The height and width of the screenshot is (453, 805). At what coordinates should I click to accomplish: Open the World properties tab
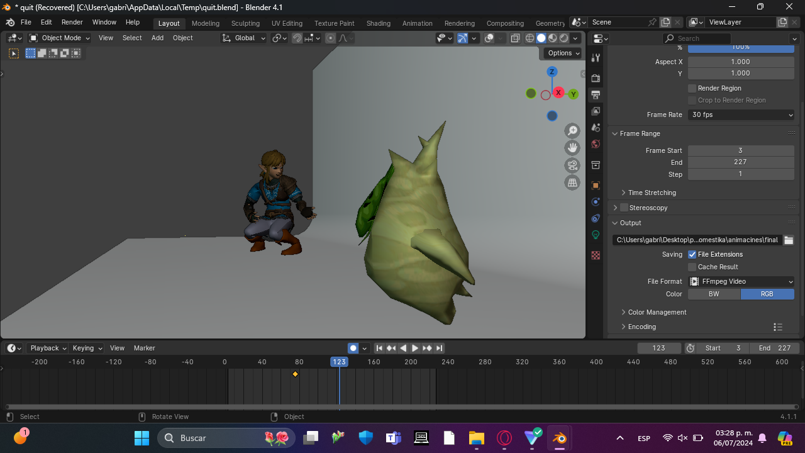tap(596, 144)
